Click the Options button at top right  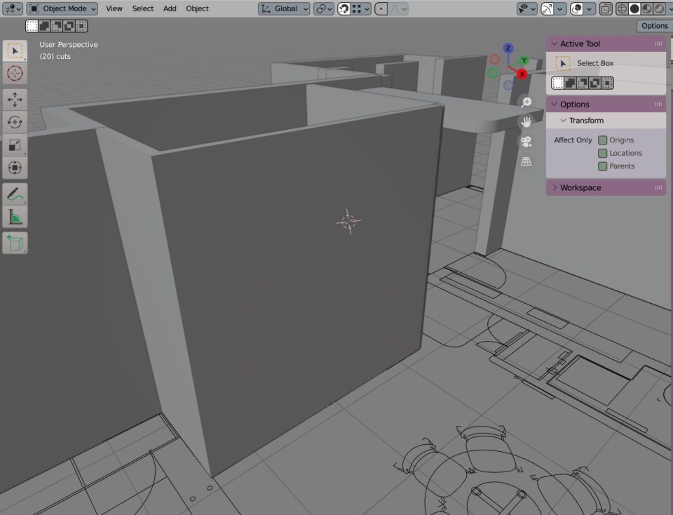click(654, 26)
